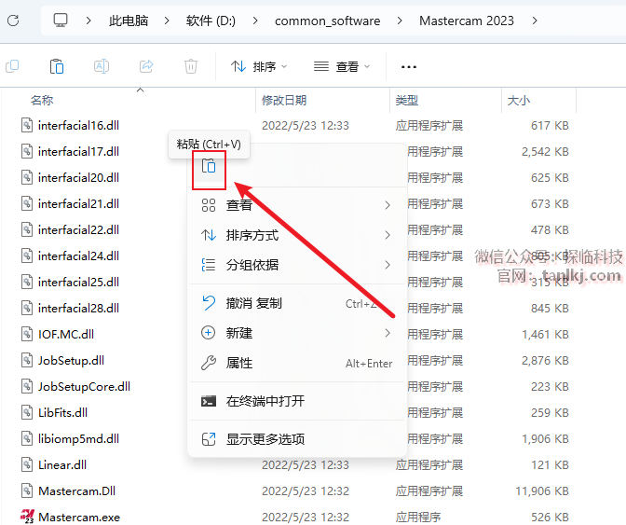
Task: Click the Delete trash icon in the toolbar
Action: click(x=191, y=66)
